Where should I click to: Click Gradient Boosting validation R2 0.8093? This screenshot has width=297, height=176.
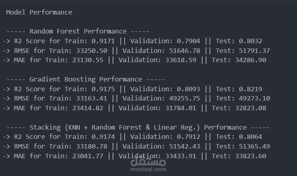click(189, 89)
